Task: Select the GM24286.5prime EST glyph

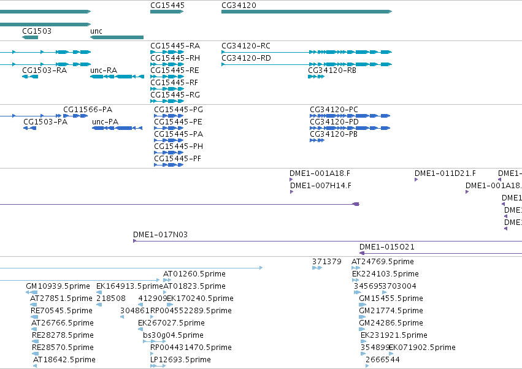Action: point(362,329)
